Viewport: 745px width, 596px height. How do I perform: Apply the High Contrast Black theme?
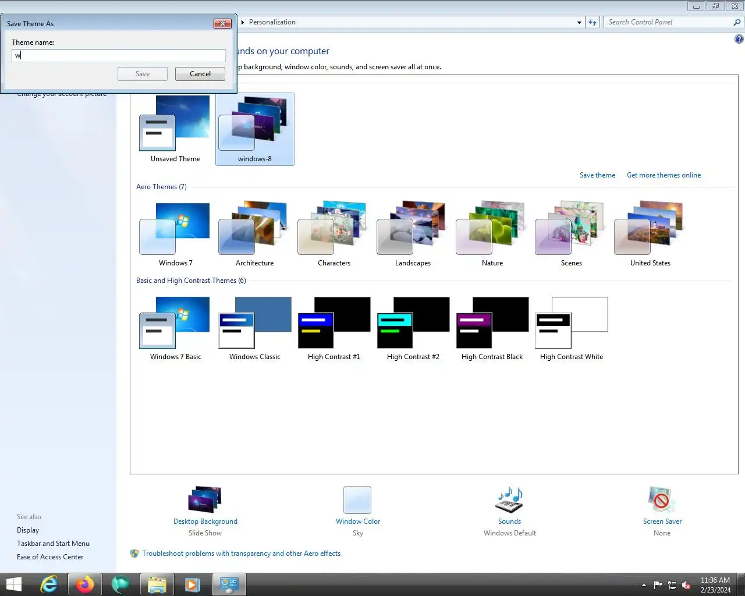click(x=492, y=328)
